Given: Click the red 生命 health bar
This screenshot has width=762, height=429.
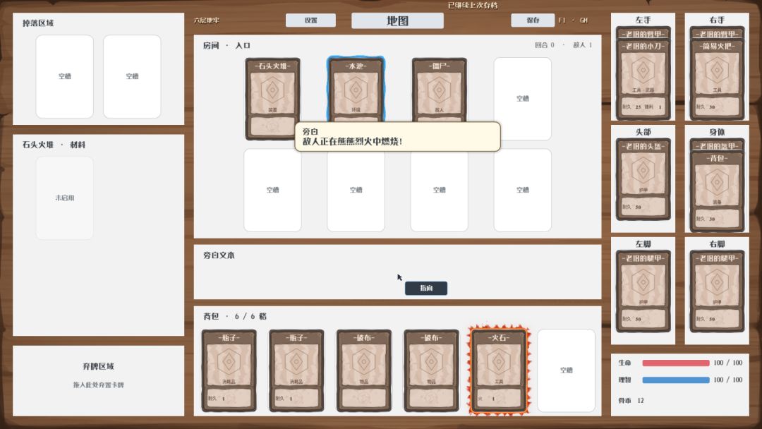Looking at the screenshot, I should [675, 363].
